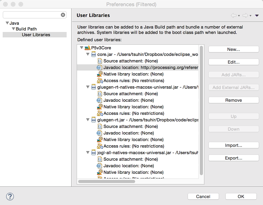
Task: Collapse the P5v3Core library node
Action: click(x=81, y=48)
